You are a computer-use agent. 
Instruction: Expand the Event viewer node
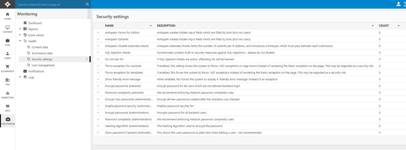pyautogui.click(x=20, y=35)
